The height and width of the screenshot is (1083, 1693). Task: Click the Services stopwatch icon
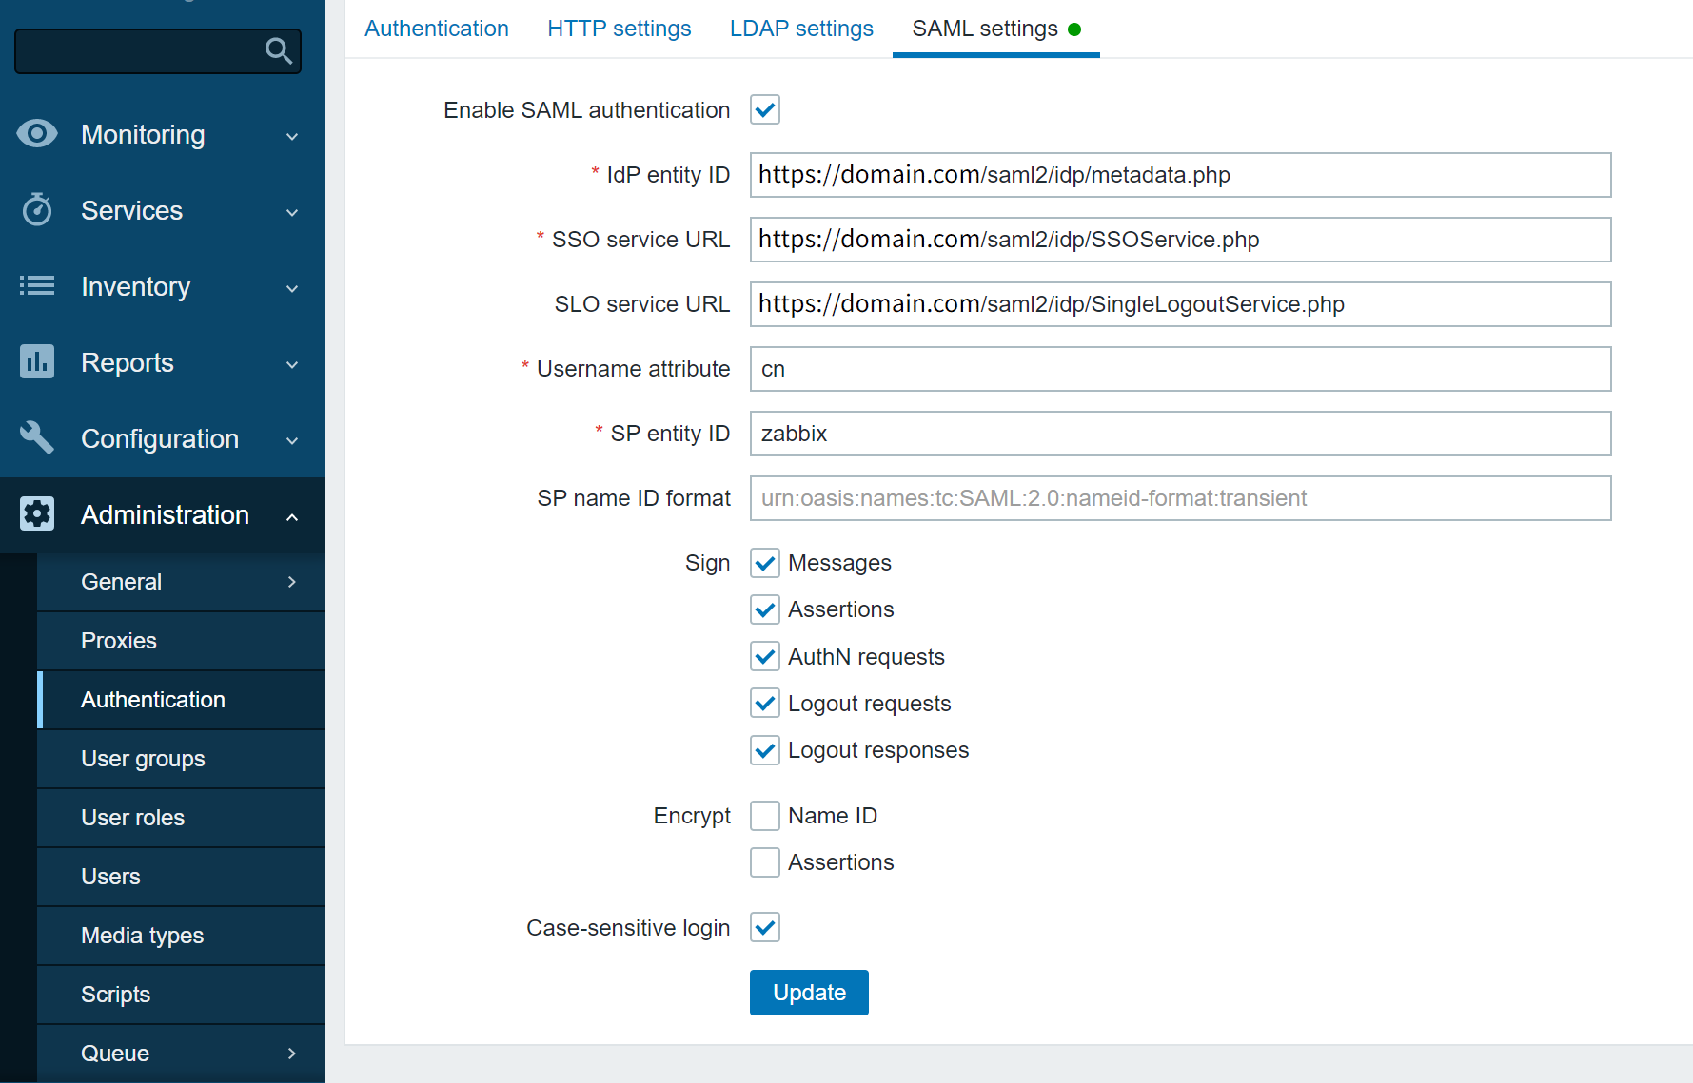(x=37, y=210)
